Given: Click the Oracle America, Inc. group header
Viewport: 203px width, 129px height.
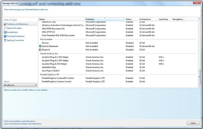Looking at the screenshot, I should (x=49, y=53).
